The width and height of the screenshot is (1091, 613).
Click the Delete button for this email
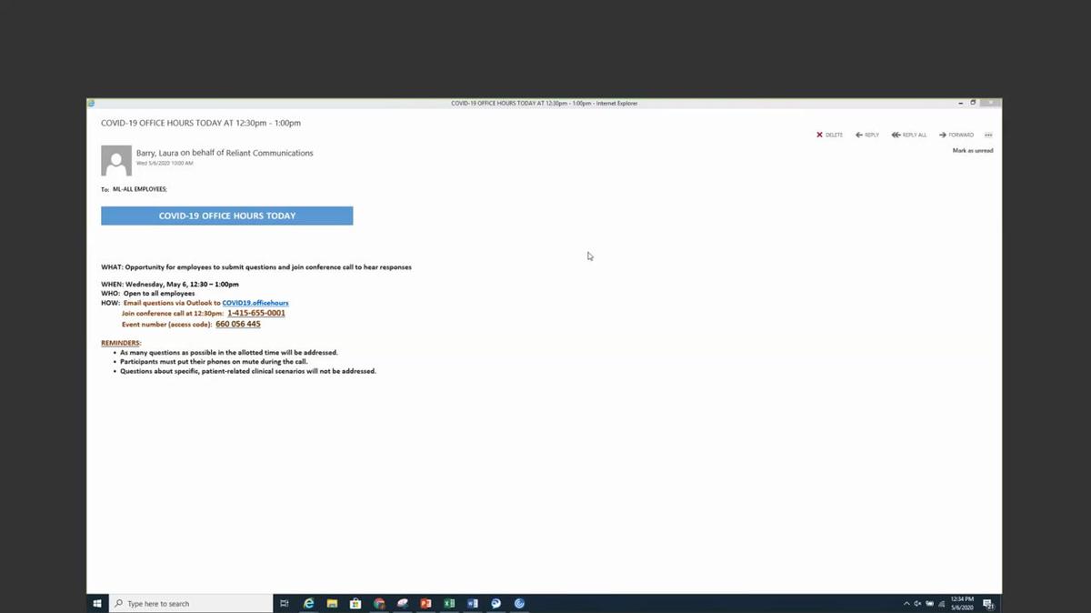(829, 135)
